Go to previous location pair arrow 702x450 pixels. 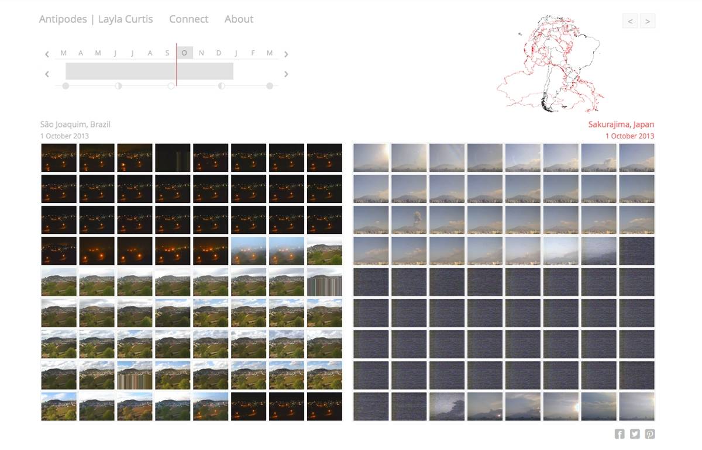point(630,21)
